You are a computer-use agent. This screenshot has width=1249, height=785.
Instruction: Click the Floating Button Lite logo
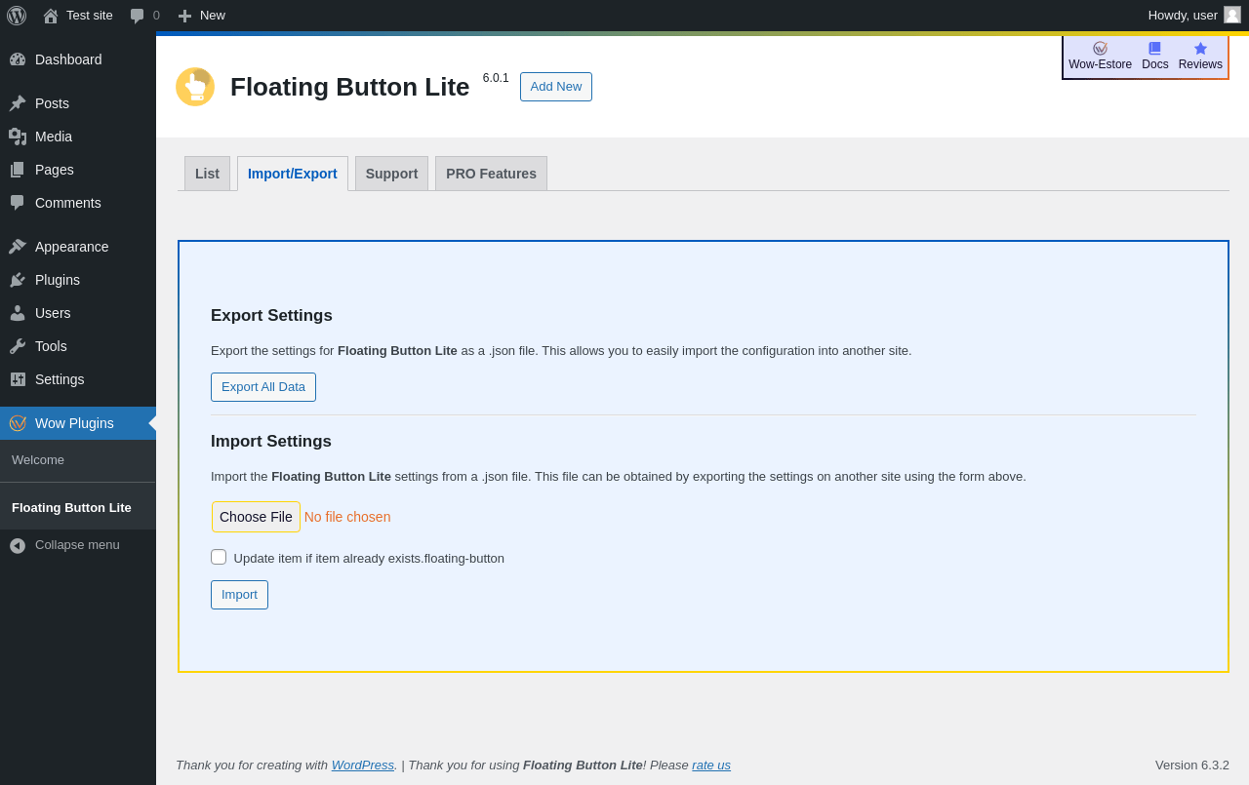coord(195,87)
